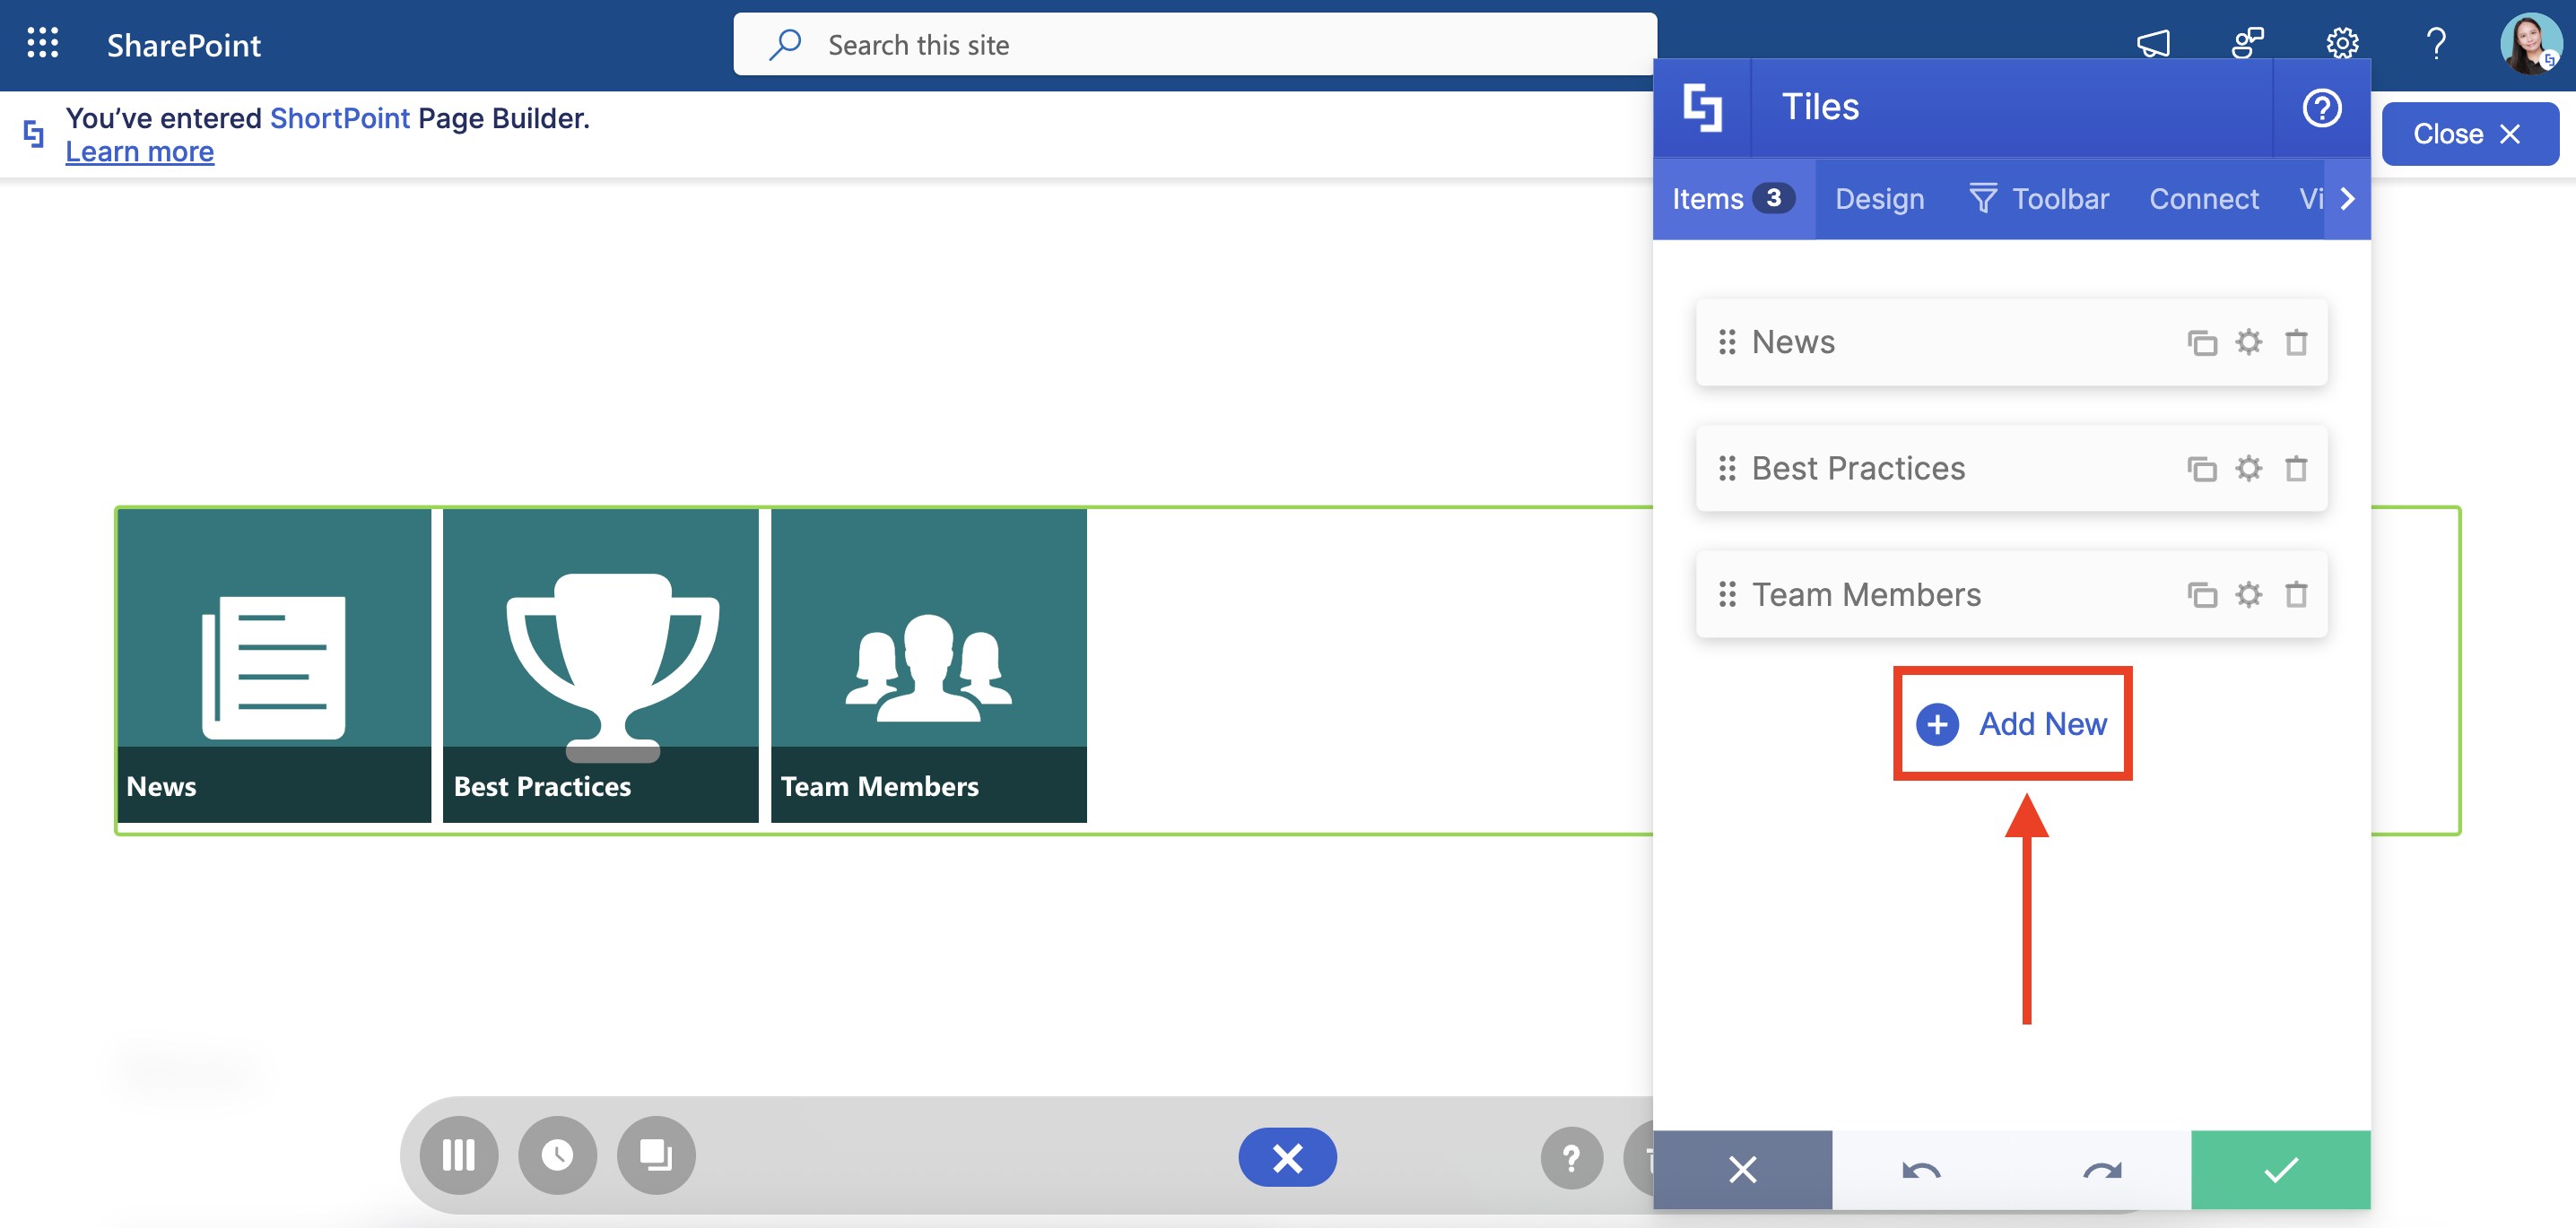Duplicate the Team Members item
This screenshot has height=1228, width=2576.
2201,594
